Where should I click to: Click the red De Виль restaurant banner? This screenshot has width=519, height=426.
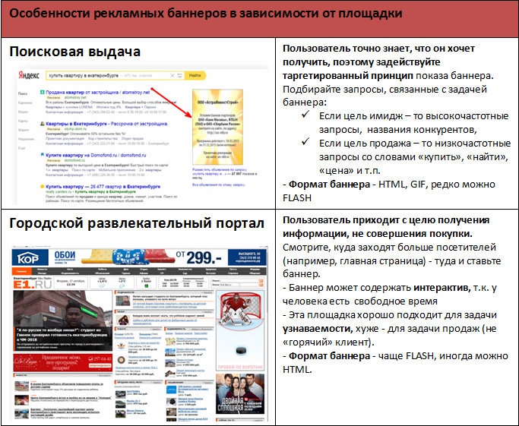63,362
